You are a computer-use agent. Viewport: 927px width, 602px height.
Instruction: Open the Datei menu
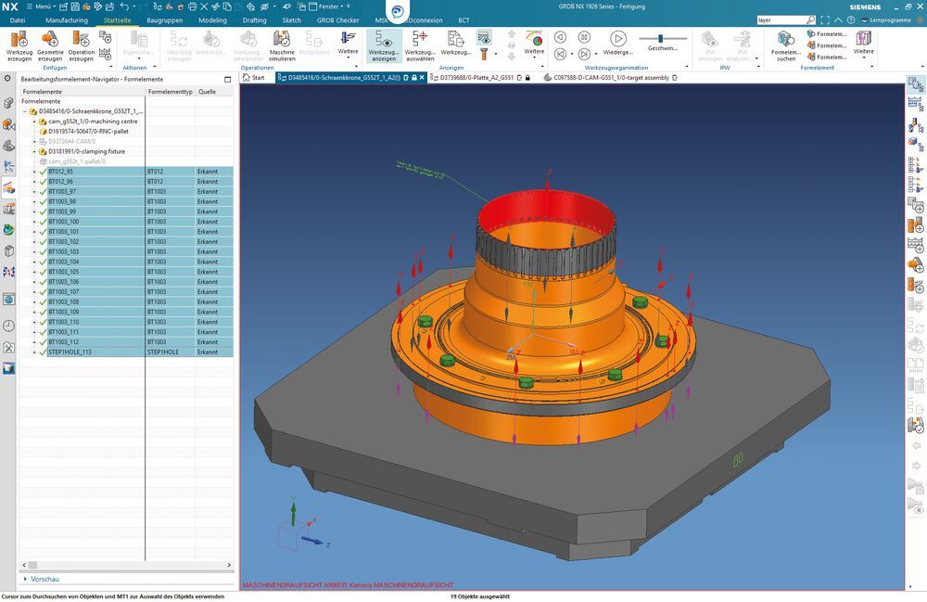point(17,19)
